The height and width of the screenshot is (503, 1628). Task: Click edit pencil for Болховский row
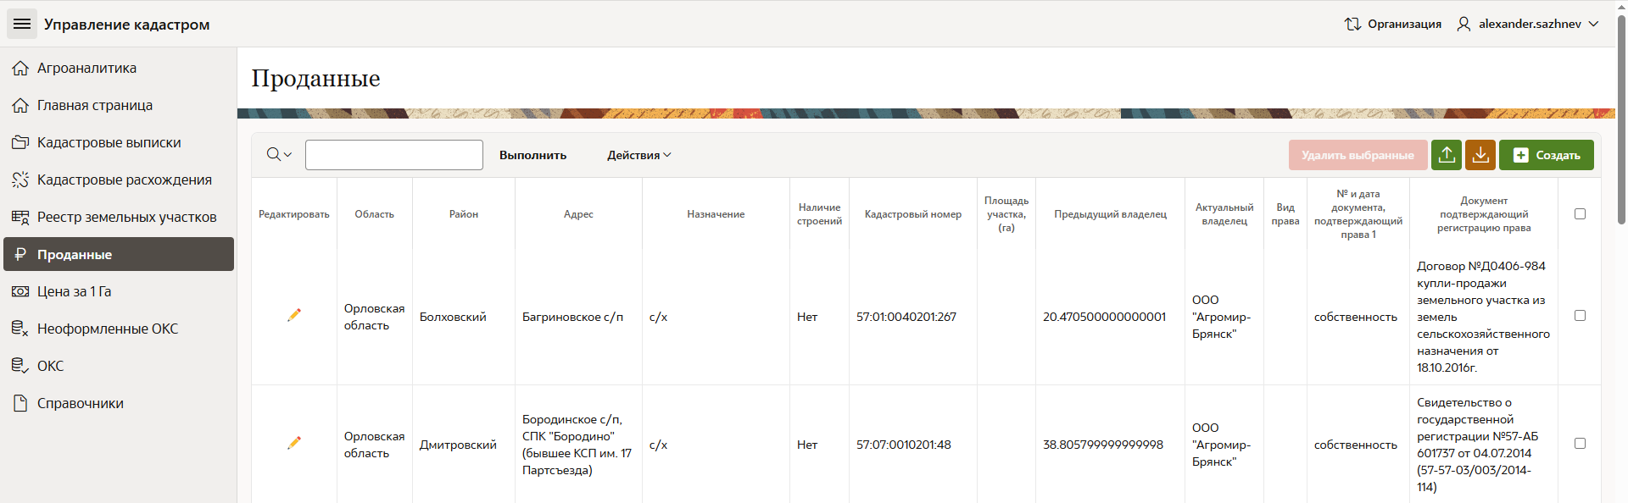[x=294, y=315]
